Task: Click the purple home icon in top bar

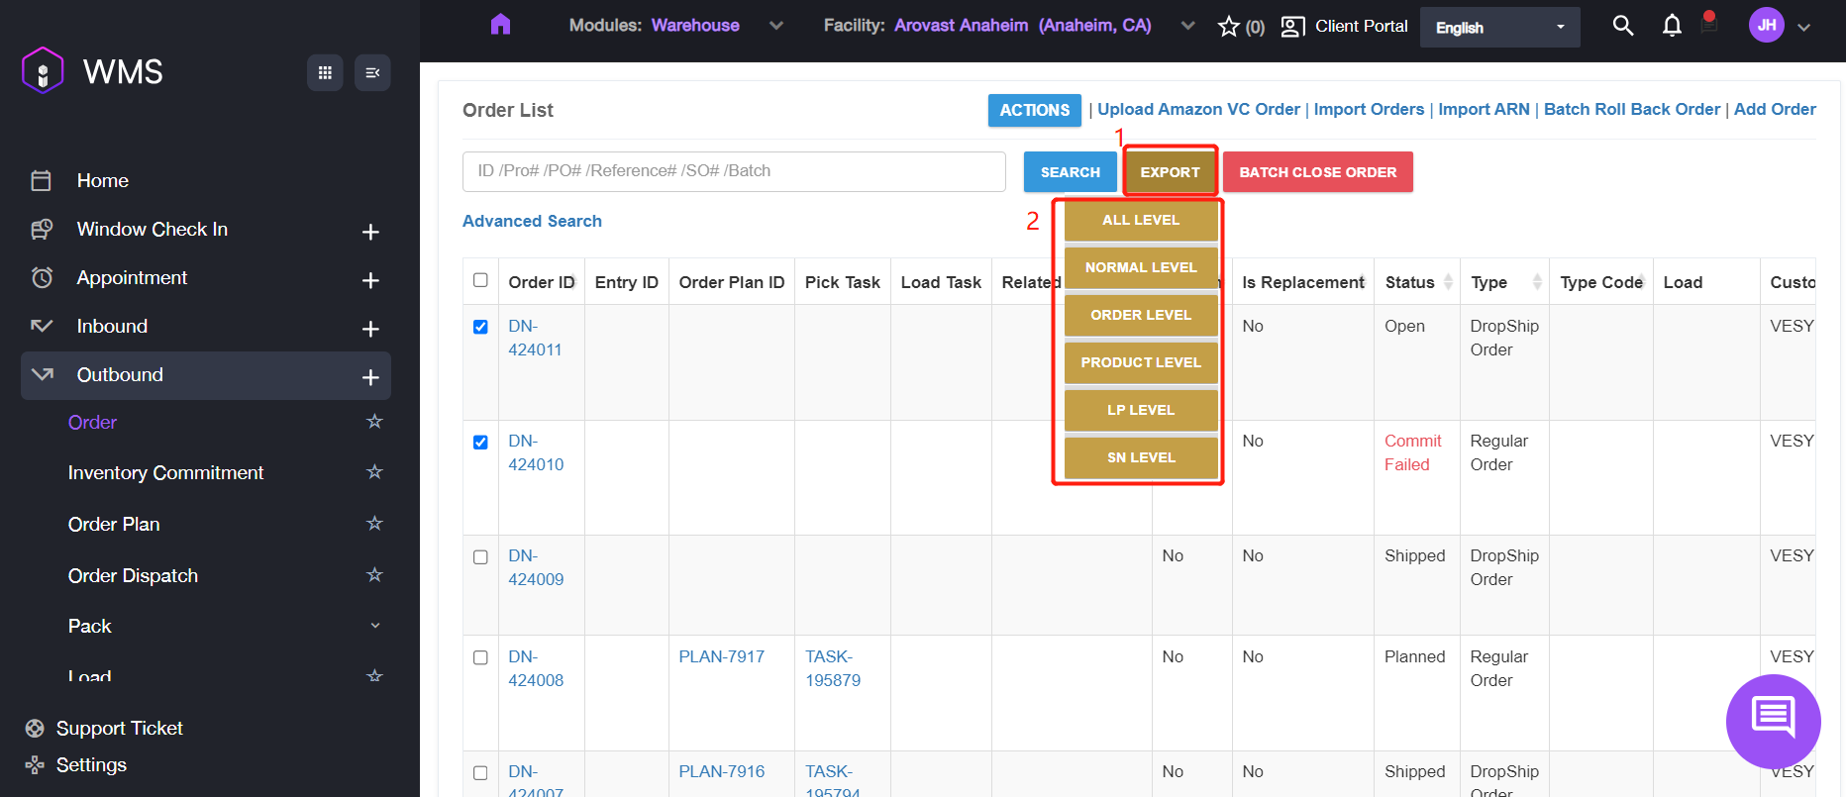Action: [500, 25]
